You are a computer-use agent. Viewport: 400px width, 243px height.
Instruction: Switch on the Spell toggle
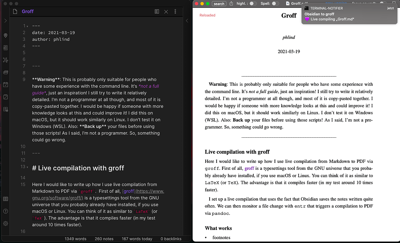(x=274, y=3)
